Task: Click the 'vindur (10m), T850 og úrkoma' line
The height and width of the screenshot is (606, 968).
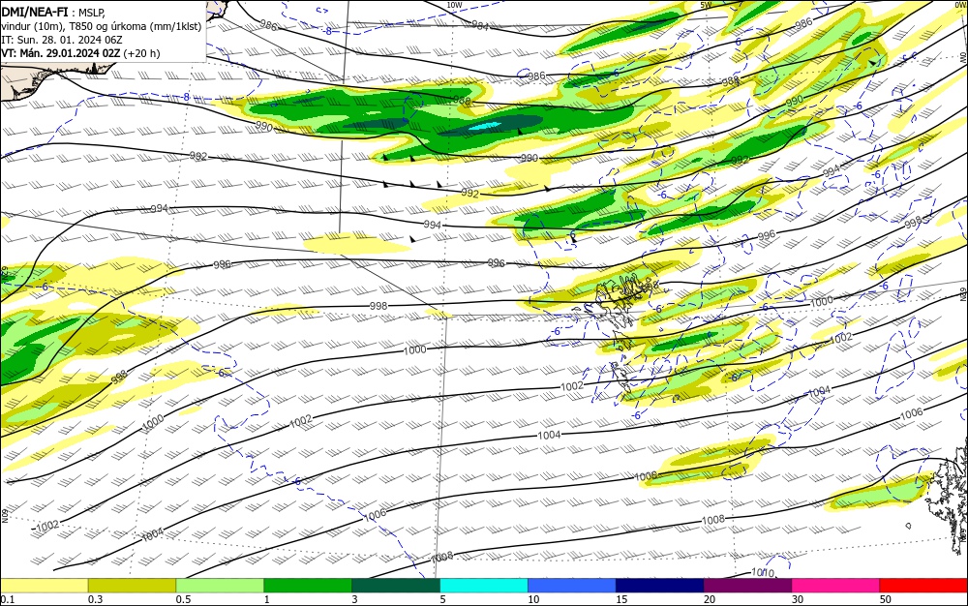Action: point(101,26)
